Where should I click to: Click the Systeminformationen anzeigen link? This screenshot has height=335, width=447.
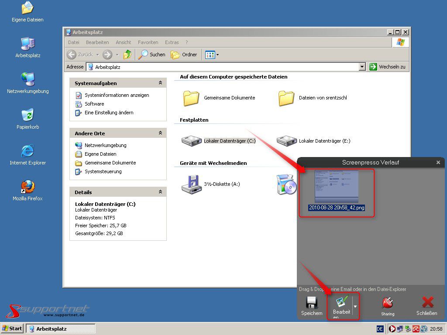tap(117, 95)
